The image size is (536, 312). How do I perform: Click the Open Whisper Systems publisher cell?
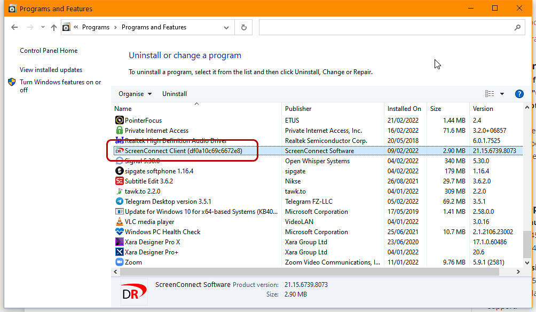click(x=317, y=161)
